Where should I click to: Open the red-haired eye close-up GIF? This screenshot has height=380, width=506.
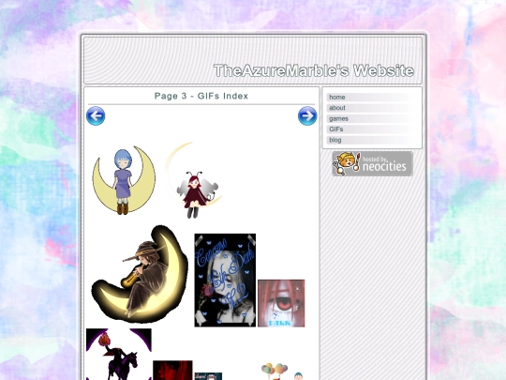tap(281, 303)
